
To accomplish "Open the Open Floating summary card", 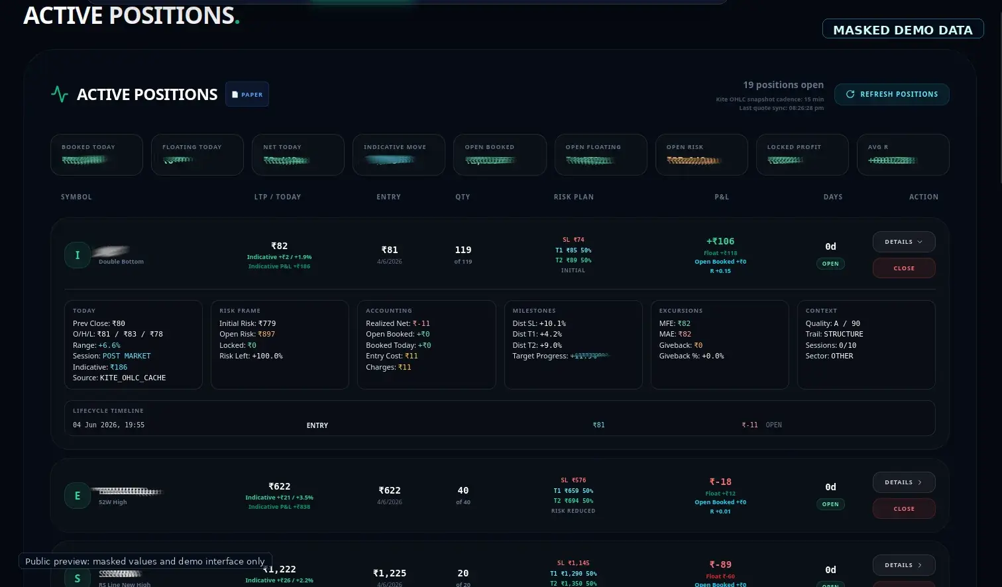I will [x=601, y=155].
